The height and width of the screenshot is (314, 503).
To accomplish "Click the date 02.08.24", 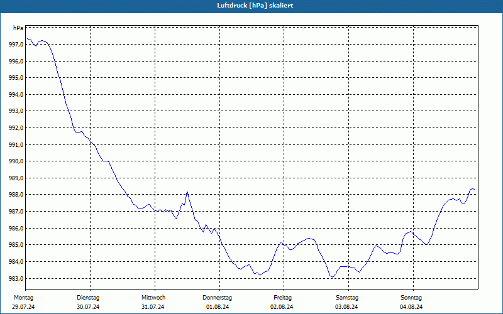I will [x=282, y=307].
